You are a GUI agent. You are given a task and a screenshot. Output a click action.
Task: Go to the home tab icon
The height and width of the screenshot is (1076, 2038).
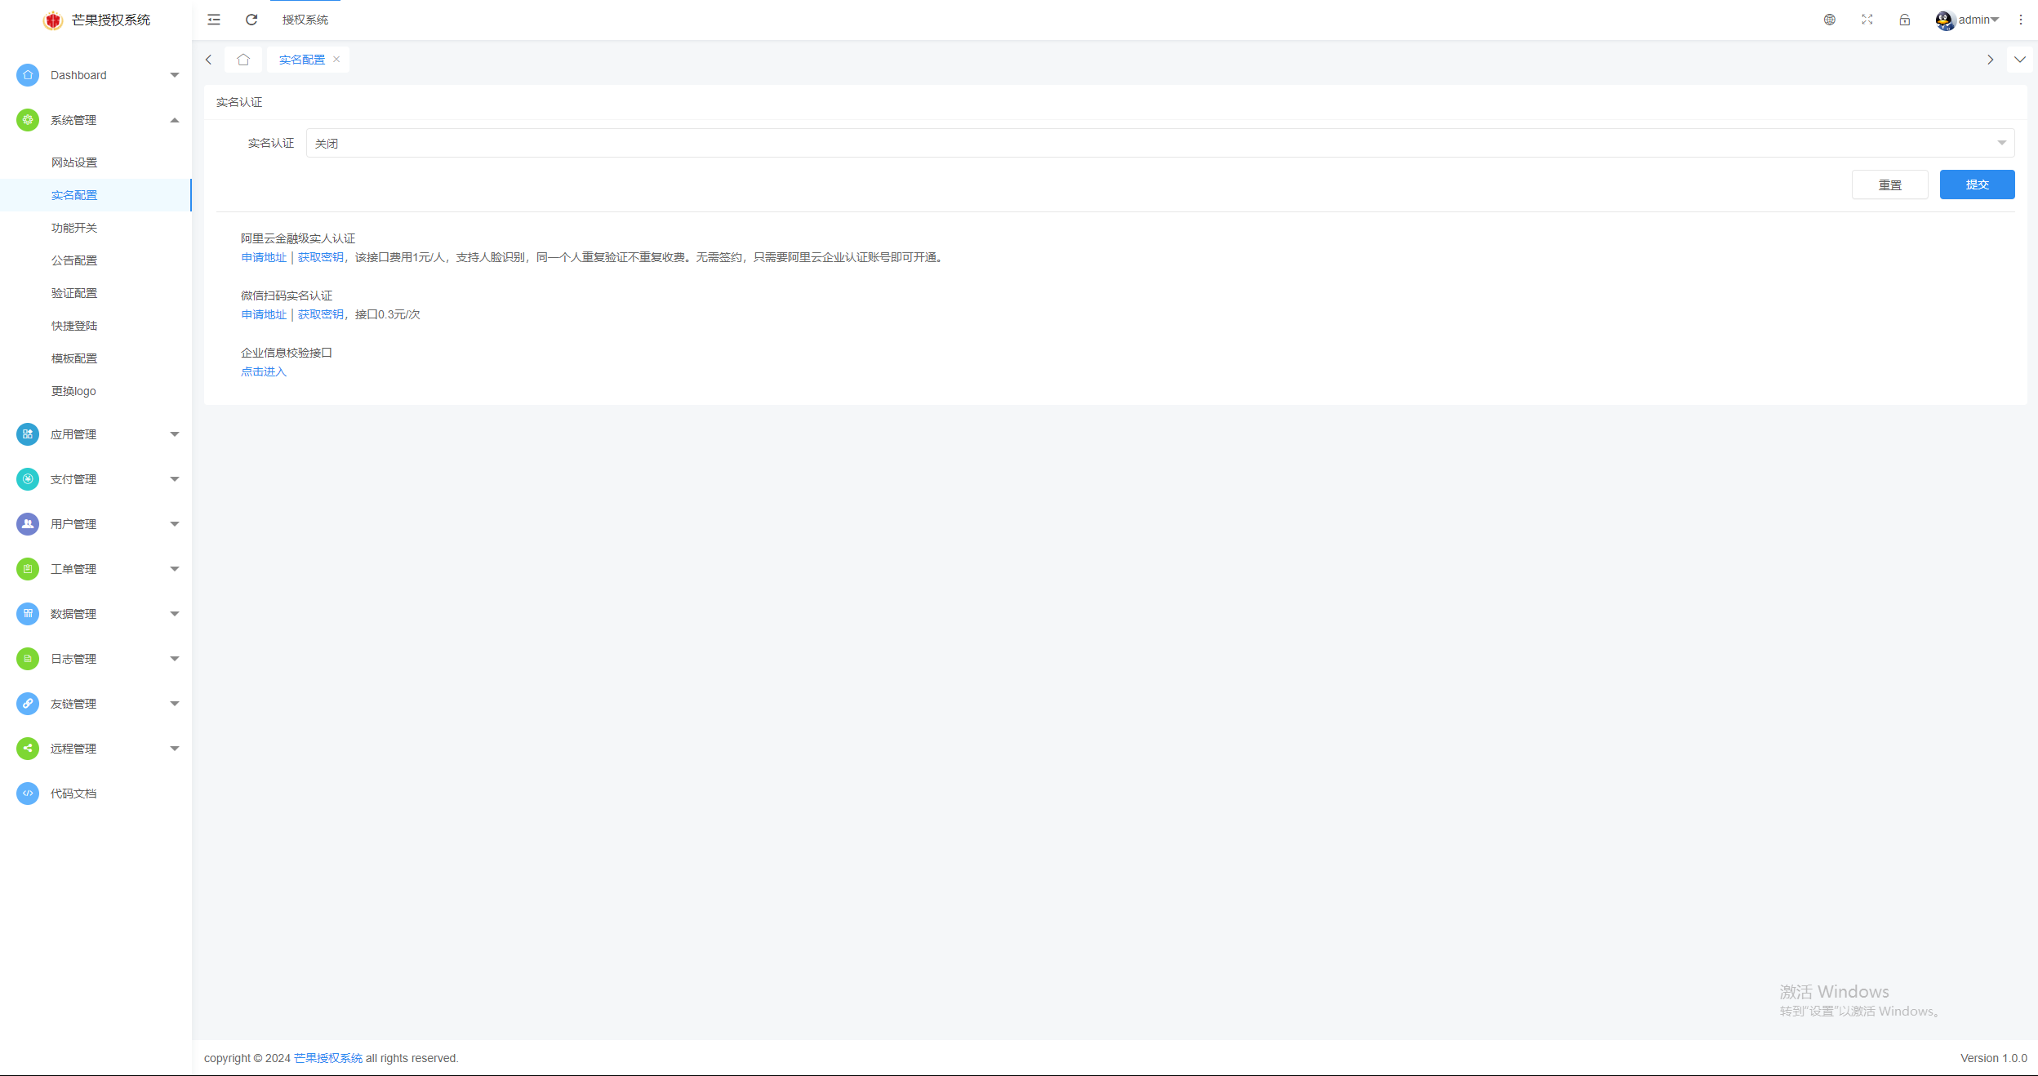pyautogui.click(x=243, y=60)
